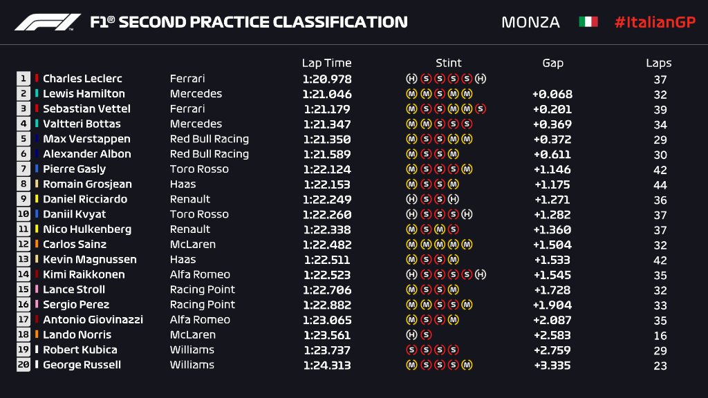This screenshot has width=708, height=398.
Task: Click position badge 1 beside Charles Leclerc
Action: (x=24, y=79)
